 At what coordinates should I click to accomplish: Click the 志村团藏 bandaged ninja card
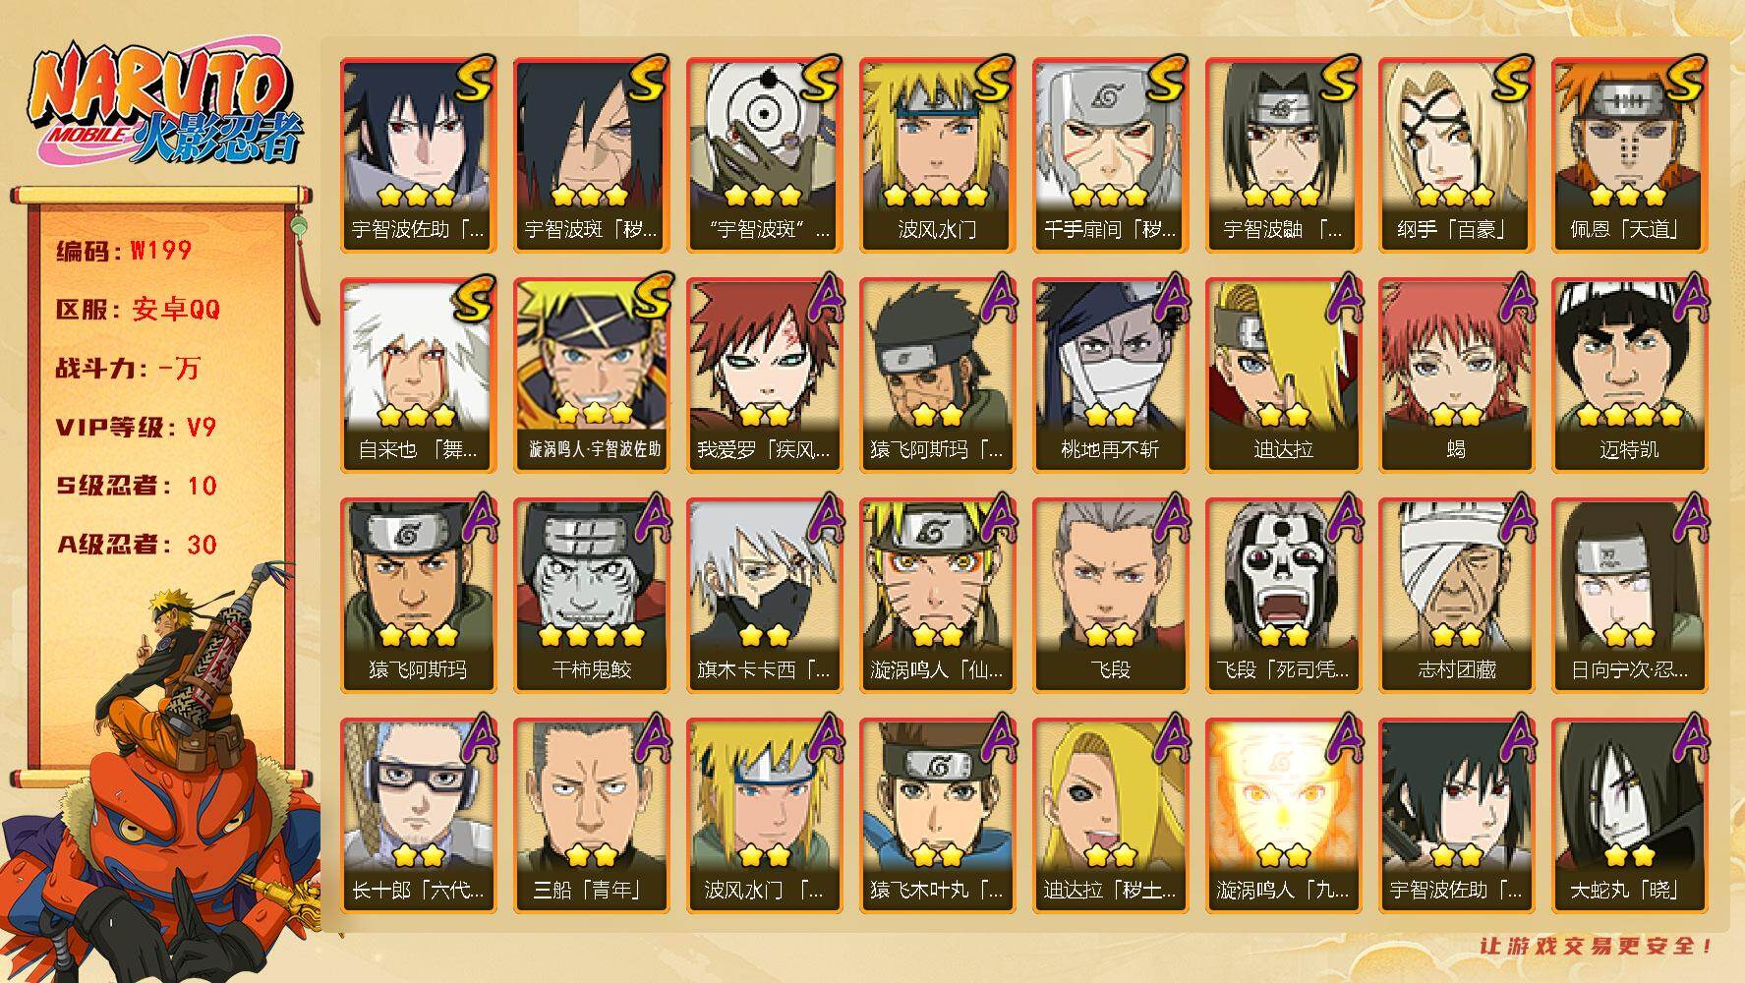coord(1456,596)
